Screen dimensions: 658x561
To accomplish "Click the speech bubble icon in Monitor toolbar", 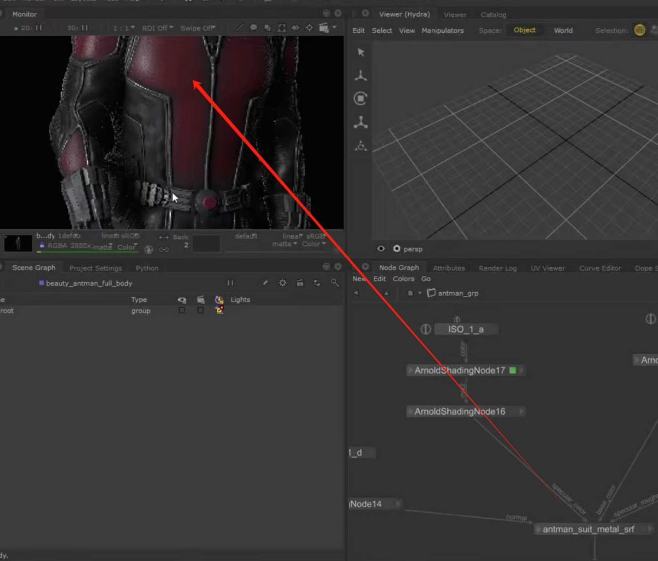I will coord(253,28).
